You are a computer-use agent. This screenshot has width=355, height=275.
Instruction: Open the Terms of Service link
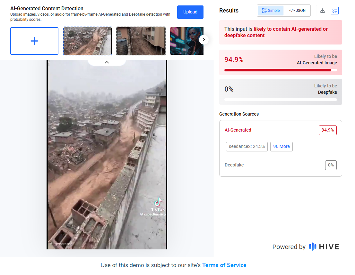click(x=224, y=265)
